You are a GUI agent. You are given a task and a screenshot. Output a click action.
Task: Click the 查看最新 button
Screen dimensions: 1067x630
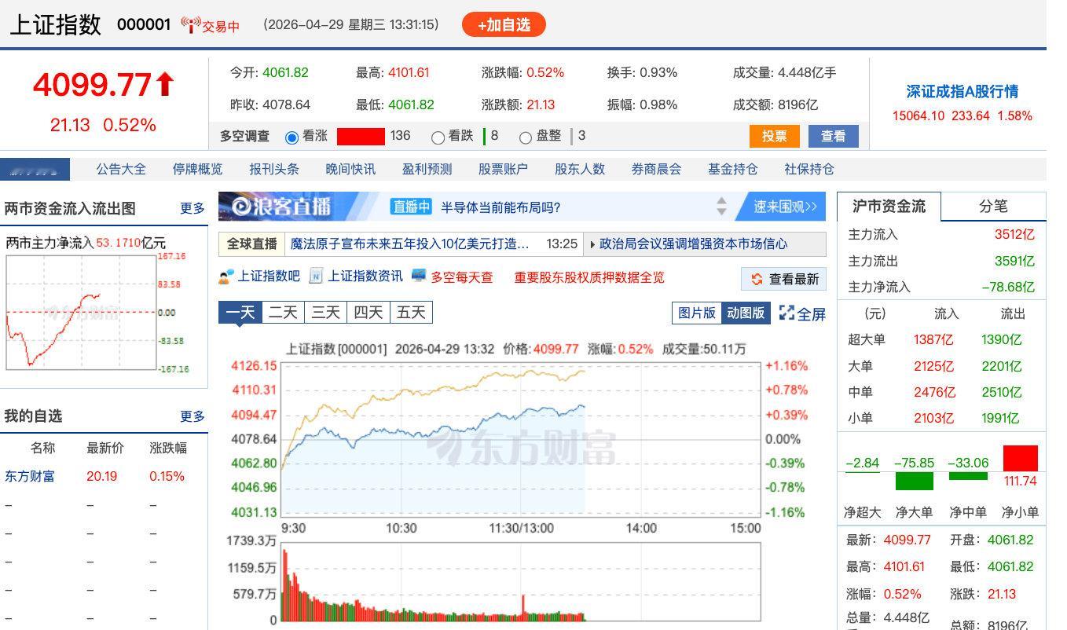point(783,279)
